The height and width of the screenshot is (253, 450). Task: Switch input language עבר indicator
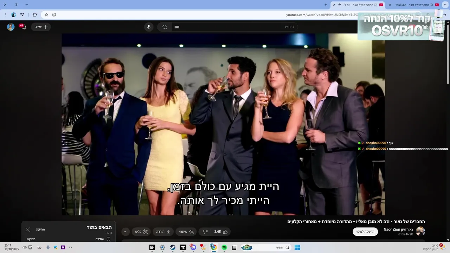(39, 247)
